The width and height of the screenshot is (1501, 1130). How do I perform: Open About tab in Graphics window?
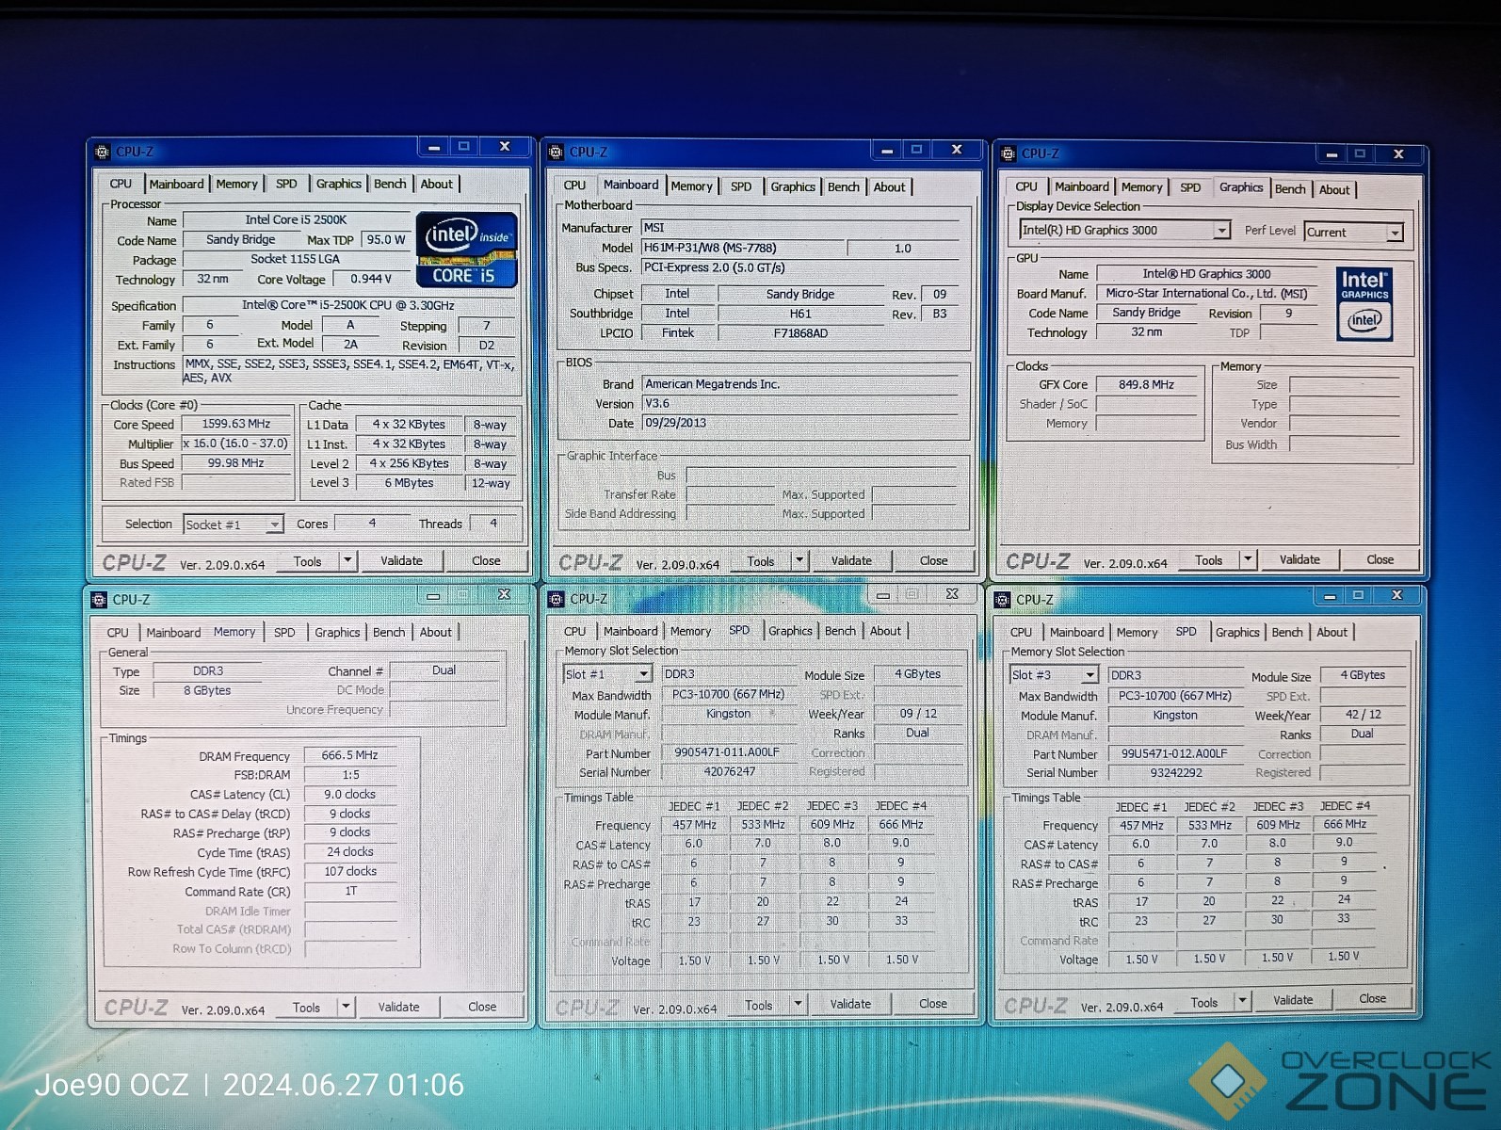(1333, 189)
